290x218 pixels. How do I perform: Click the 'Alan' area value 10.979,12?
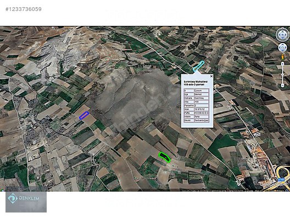click(x=202, y=109)
